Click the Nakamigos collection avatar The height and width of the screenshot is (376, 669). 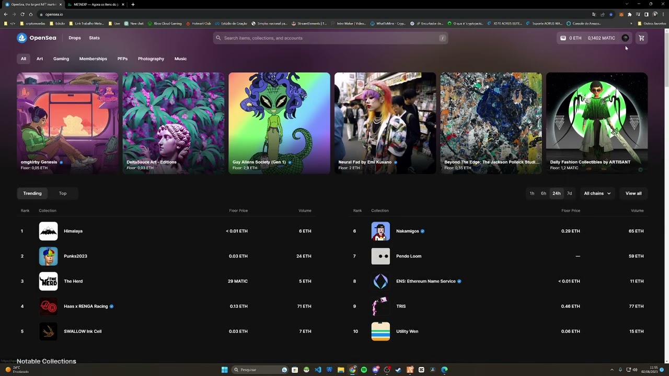click(380, 231)
